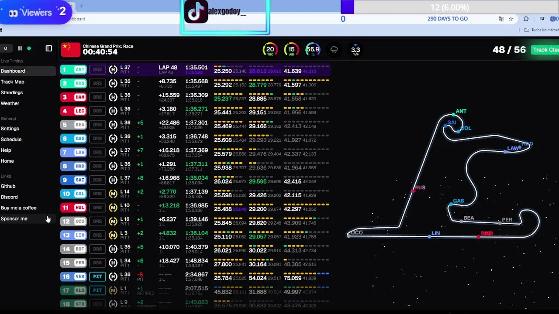
Task: Pause the live timing playback
Action: coord(20,48)
